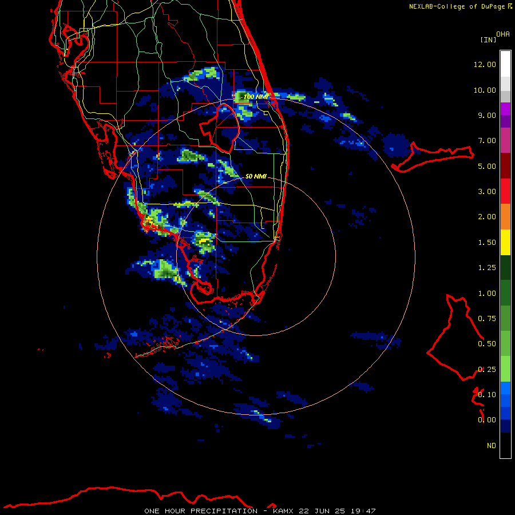Select the 1.00 legend value

pyautogui.click(x=487, y=294)
